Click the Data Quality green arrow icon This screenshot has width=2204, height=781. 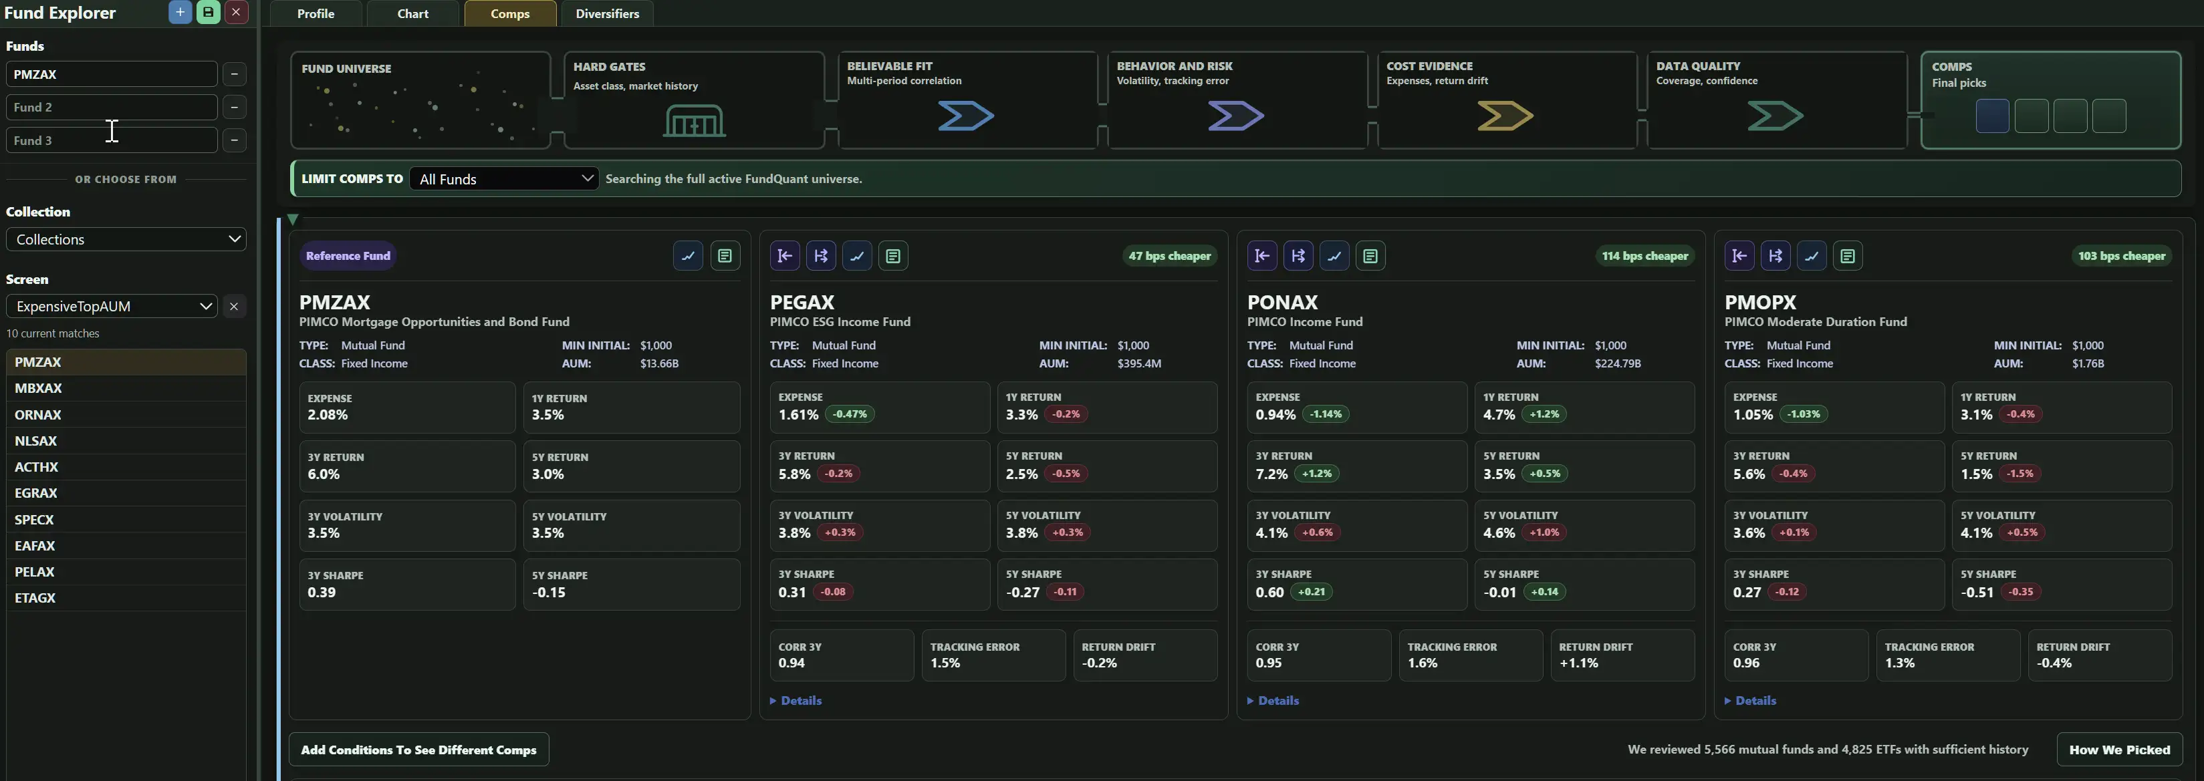coord(1774,116)
